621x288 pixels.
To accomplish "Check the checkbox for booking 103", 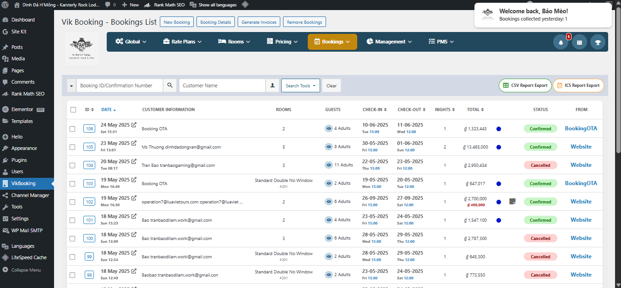I will tap(72, 184).
